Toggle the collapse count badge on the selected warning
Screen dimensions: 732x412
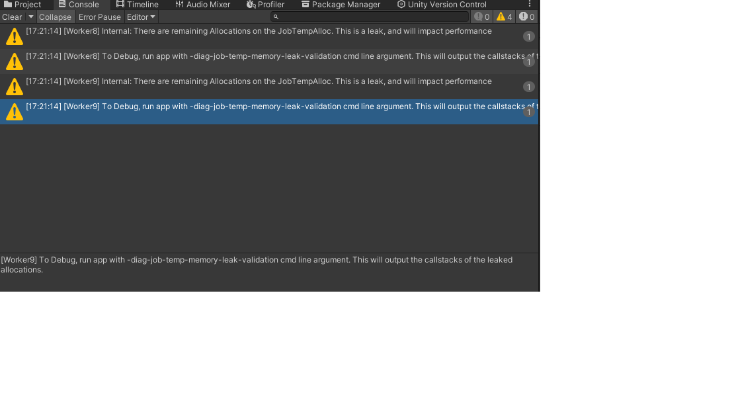[528, 112]
